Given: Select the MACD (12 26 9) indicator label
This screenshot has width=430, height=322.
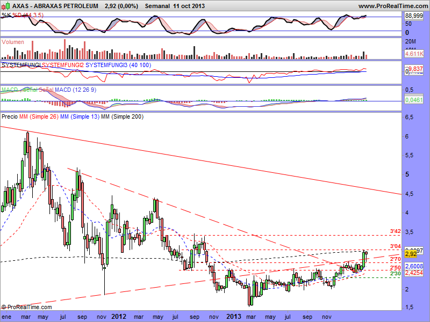Looking at the screenshot, I should [x=75, y=90].
